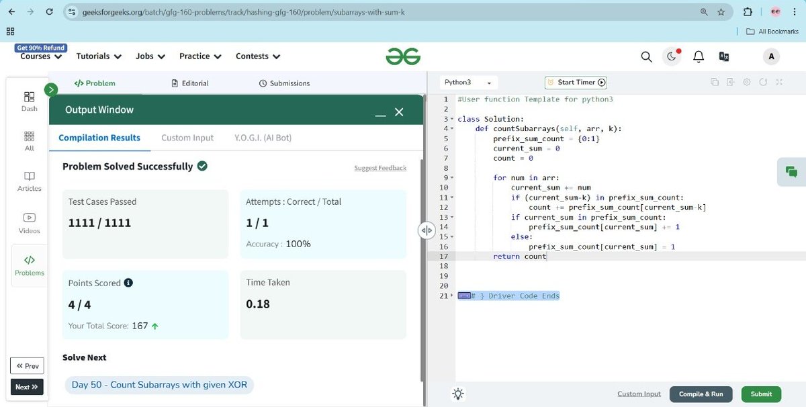Open the All Bookmarks folder
The image size is (806, 407).
772,32
